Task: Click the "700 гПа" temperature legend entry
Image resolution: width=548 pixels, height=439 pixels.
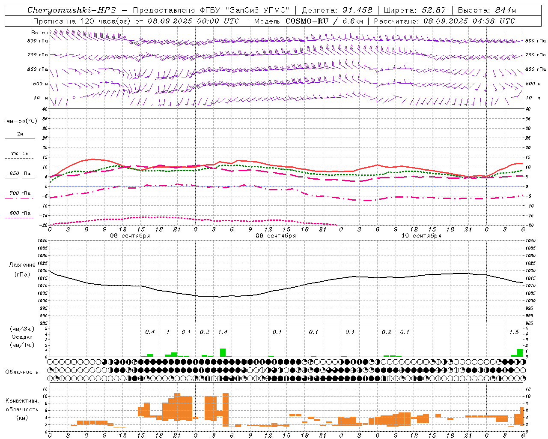Action: (20, 193)
